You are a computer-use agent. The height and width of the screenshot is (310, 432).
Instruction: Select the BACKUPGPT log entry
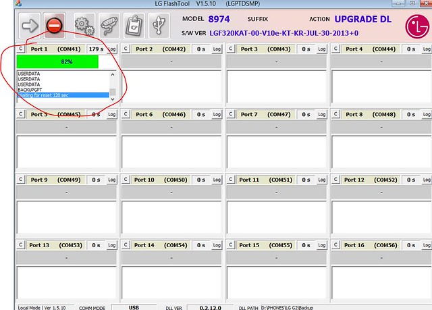click(x=31, y=89)
